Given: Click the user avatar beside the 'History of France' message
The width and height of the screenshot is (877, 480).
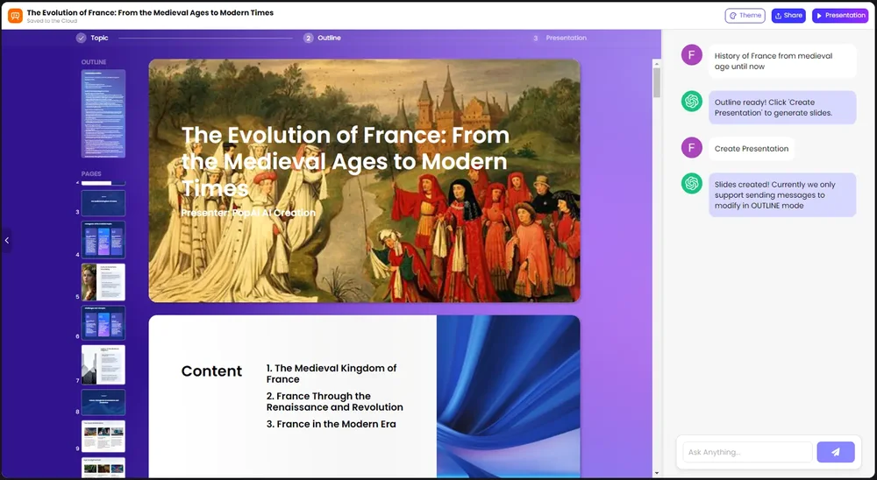Looking at the screenshot, I should tap(692, 55).
